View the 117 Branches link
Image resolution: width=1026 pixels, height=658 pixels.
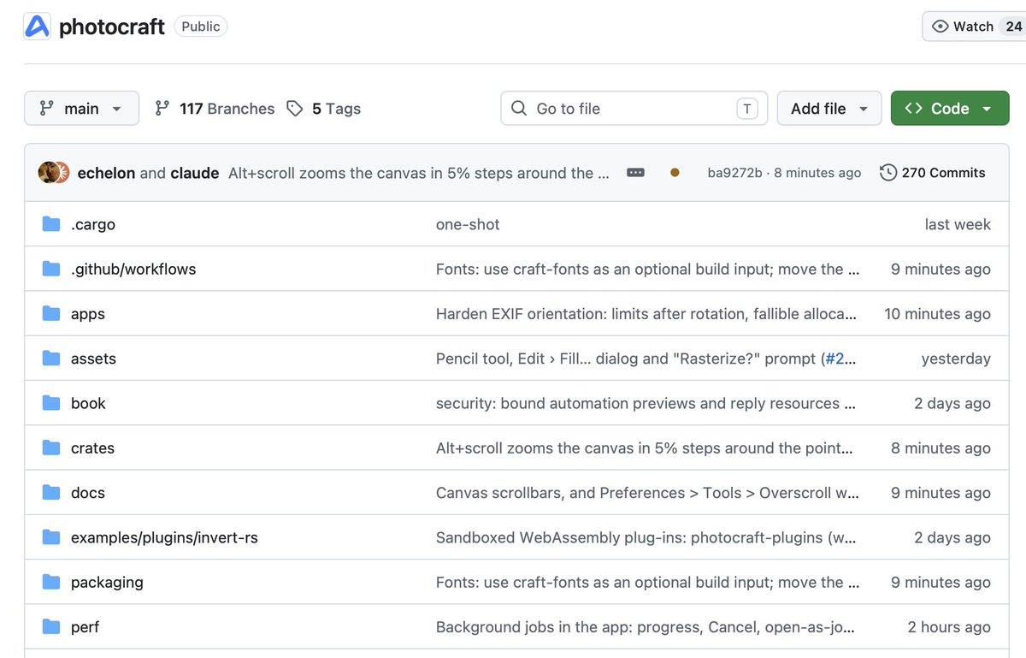click(215, 109)
